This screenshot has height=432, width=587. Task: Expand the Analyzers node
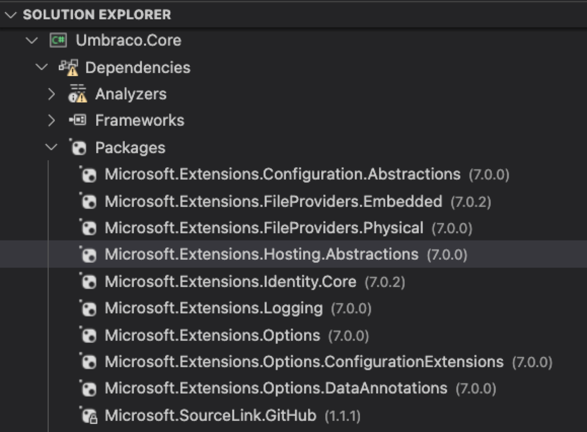point(51,93)
